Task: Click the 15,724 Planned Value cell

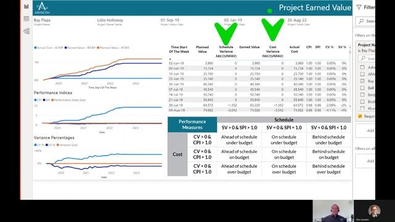Action: pyautogui.click(x=208, y=68)
